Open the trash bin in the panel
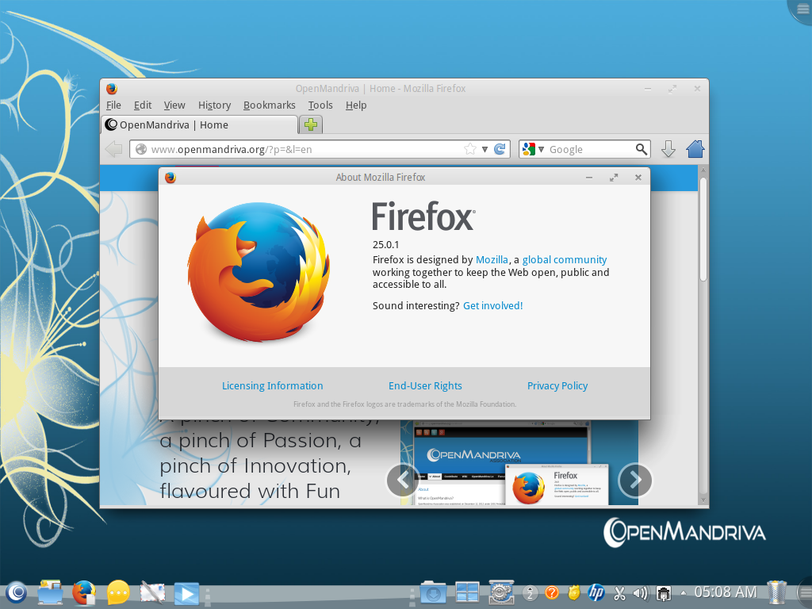This screenshot has width=812, height=609. click(777, 592)
